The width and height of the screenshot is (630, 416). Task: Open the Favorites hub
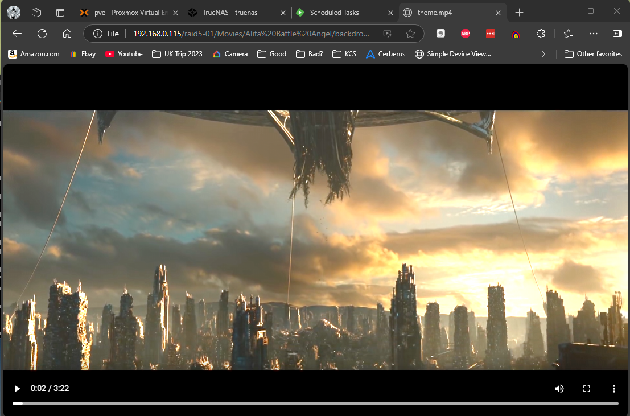tap(569, 34)
